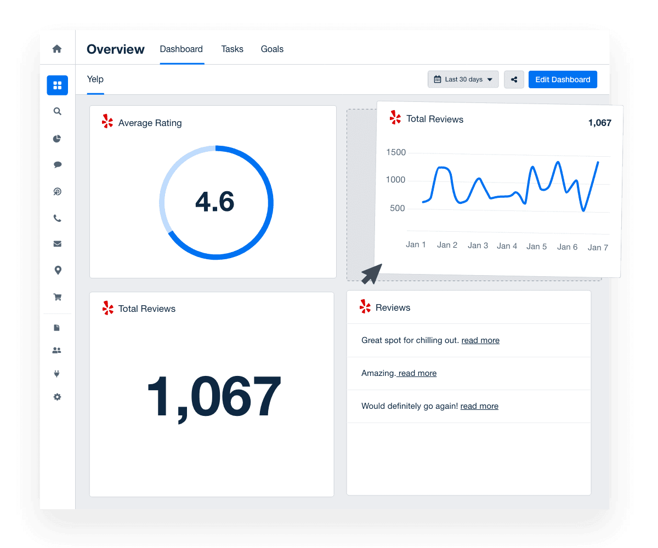The width and height of the screenshot is (658, 548).
Task: Open the shopping cart icon
Action: pyautogui.click(x=57, y=296)
